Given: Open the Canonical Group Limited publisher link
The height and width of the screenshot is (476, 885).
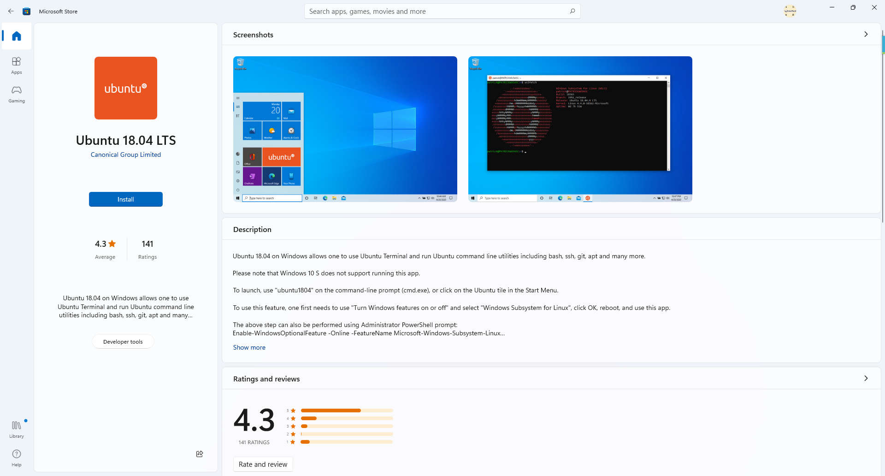Looking at the screenshot, I should (125, 154).
